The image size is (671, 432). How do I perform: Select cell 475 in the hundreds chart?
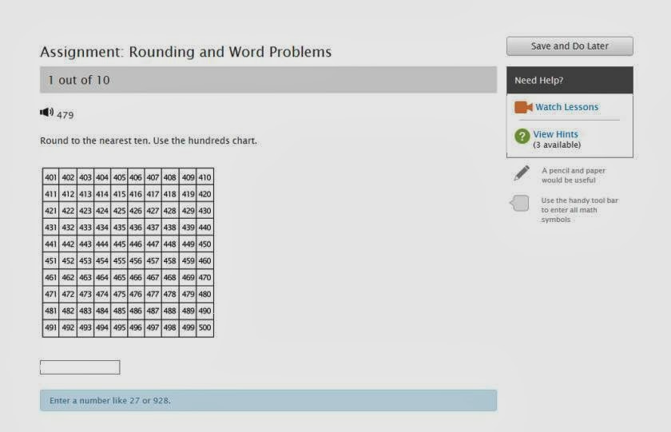point(119,295)
